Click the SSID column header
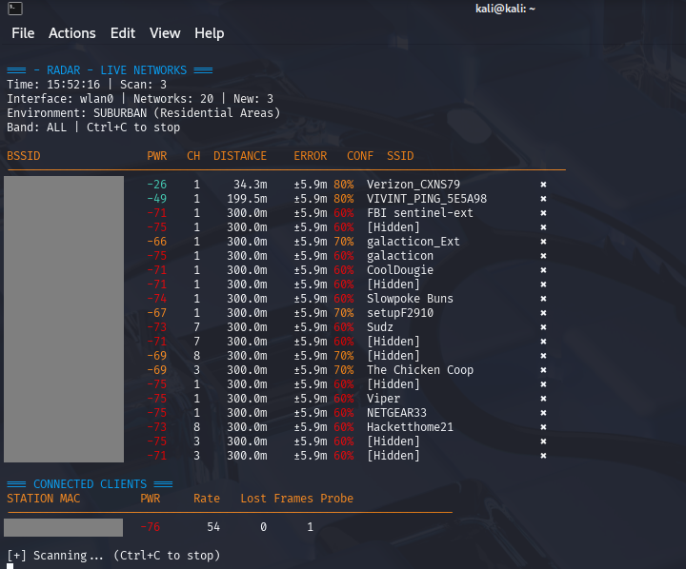The image size is (686, 569). [x=400, y=156]
